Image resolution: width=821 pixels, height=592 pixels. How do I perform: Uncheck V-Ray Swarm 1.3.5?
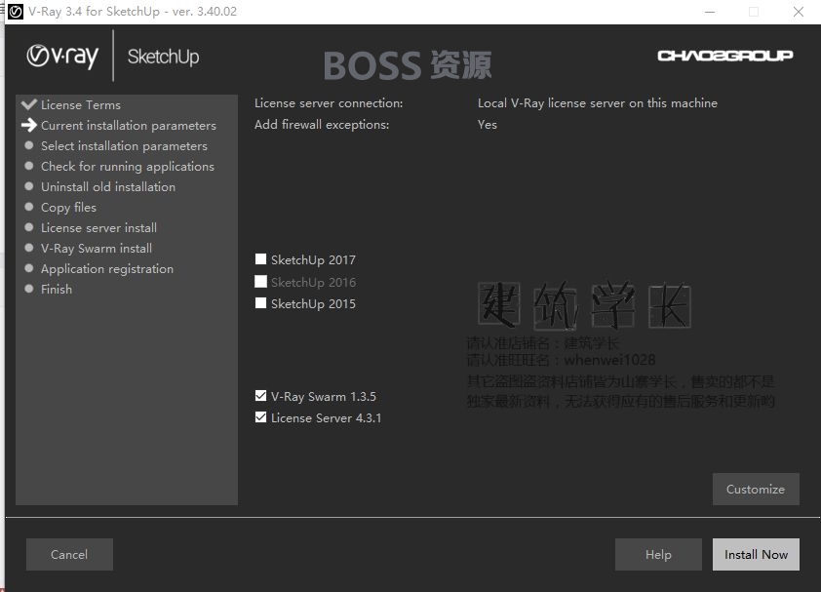coord(260,396)
